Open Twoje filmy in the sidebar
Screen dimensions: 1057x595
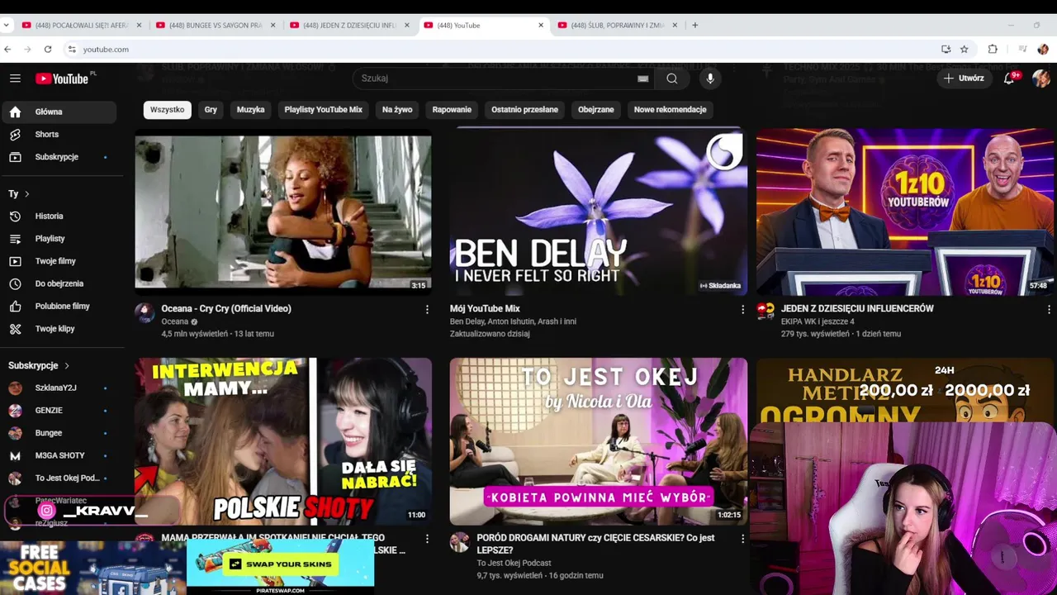59,261
